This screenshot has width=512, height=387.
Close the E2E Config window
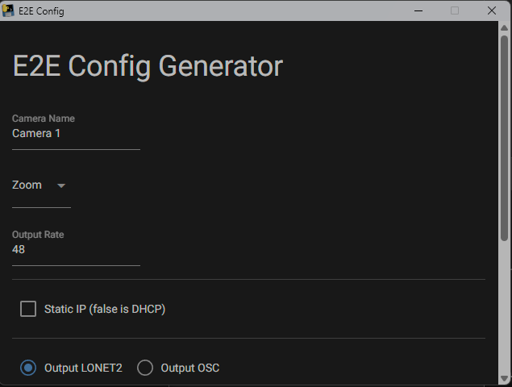(492, 10)
